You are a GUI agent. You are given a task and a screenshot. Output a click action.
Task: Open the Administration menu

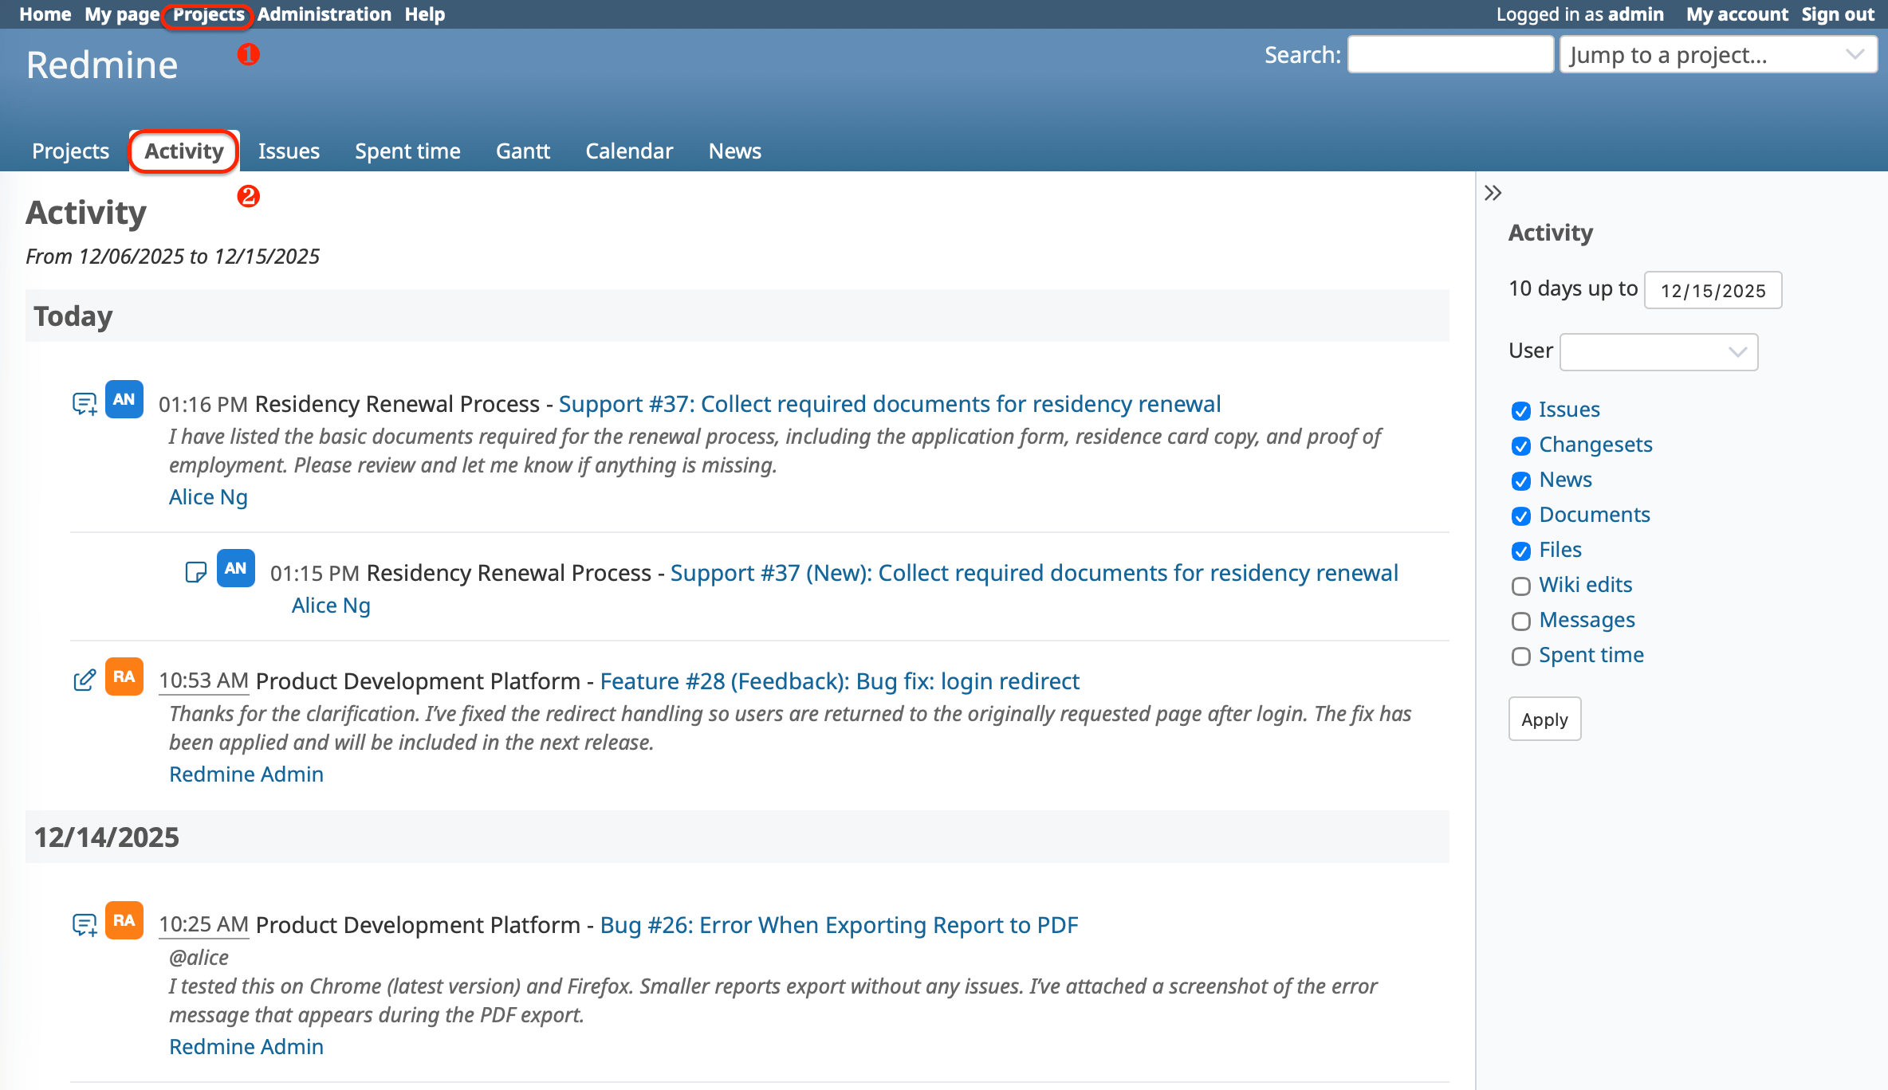point(324,14)
